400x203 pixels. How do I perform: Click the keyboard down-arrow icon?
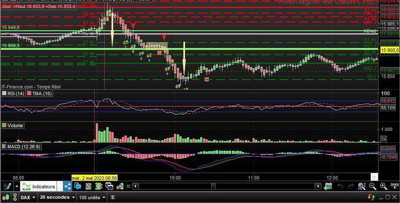point(395,186)
